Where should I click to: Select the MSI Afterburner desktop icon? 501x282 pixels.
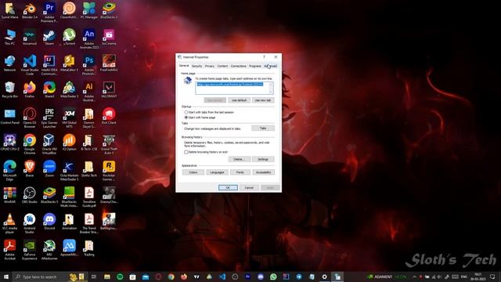point(49,250)
